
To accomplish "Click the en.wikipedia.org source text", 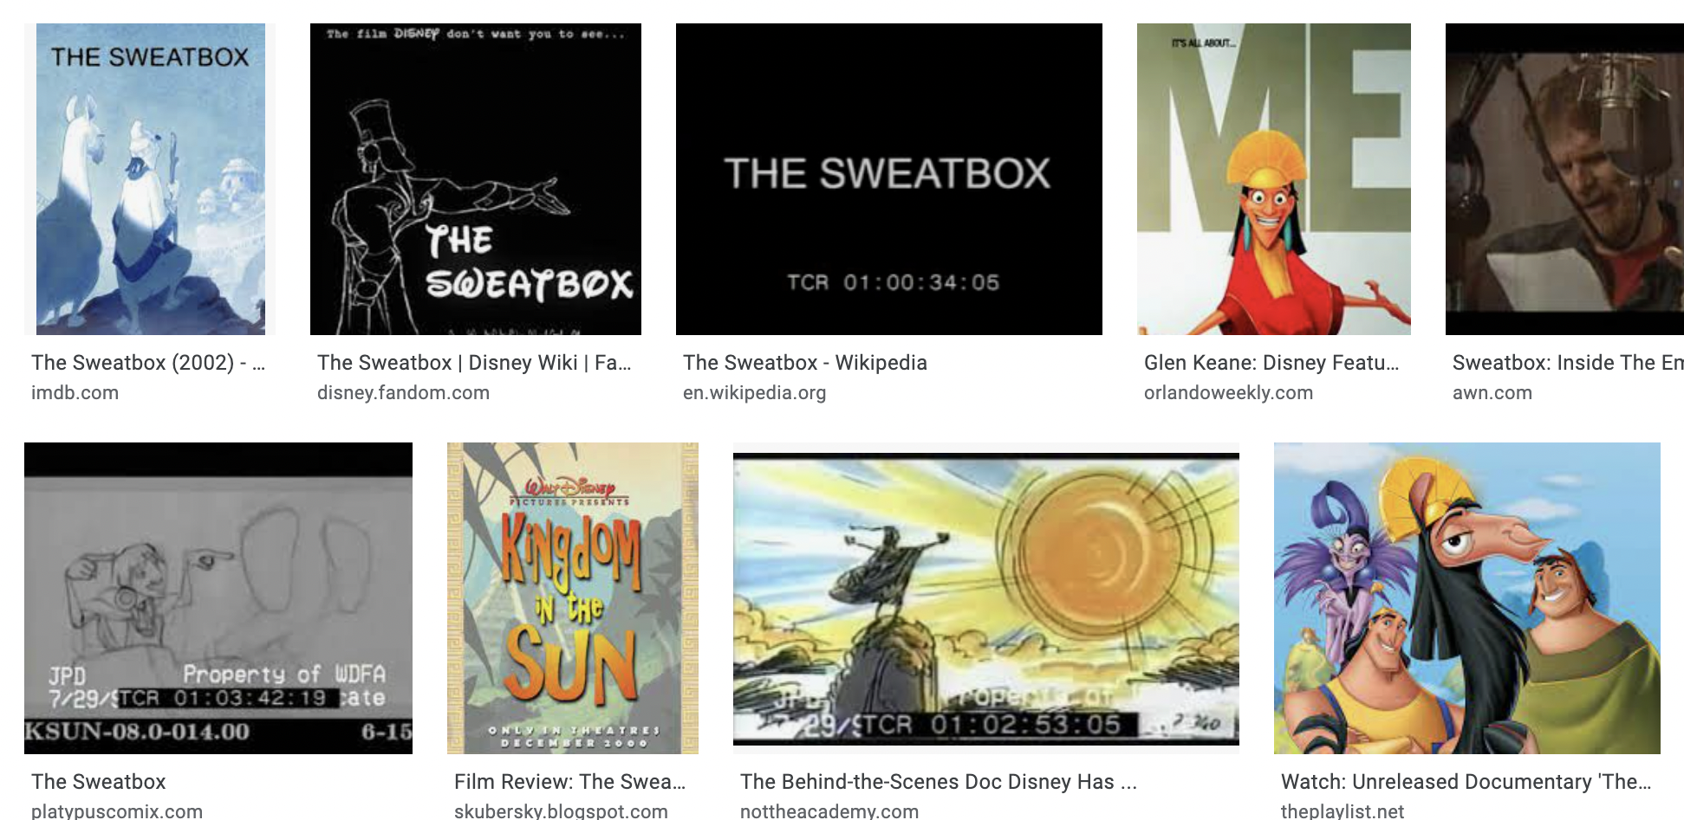I will click(x=755, y=393).
